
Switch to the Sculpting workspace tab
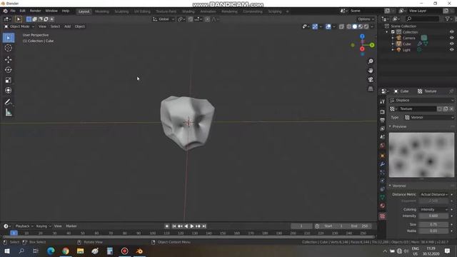pyautogui.click(x=121, y=11)
